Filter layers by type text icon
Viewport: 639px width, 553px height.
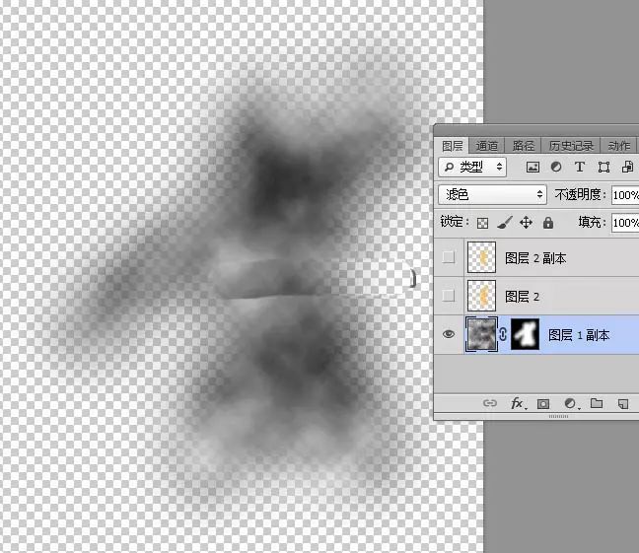(x=580, y=167)
